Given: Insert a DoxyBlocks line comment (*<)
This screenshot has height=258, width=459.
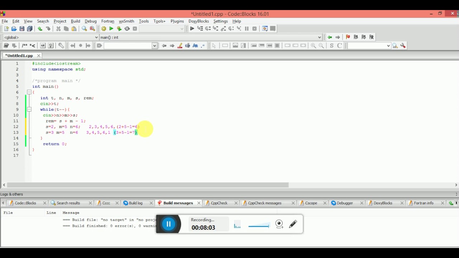Looking at the screenshot, I should click(32, 46).
